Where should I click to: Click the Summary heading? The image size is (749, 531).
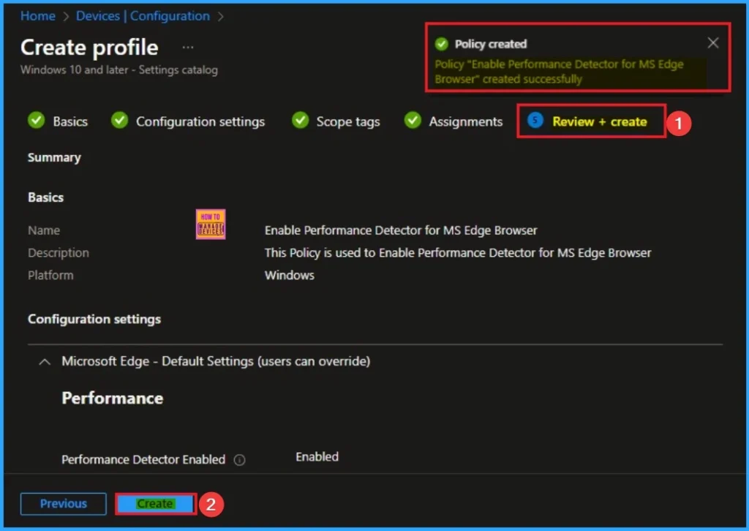[54, 157]
